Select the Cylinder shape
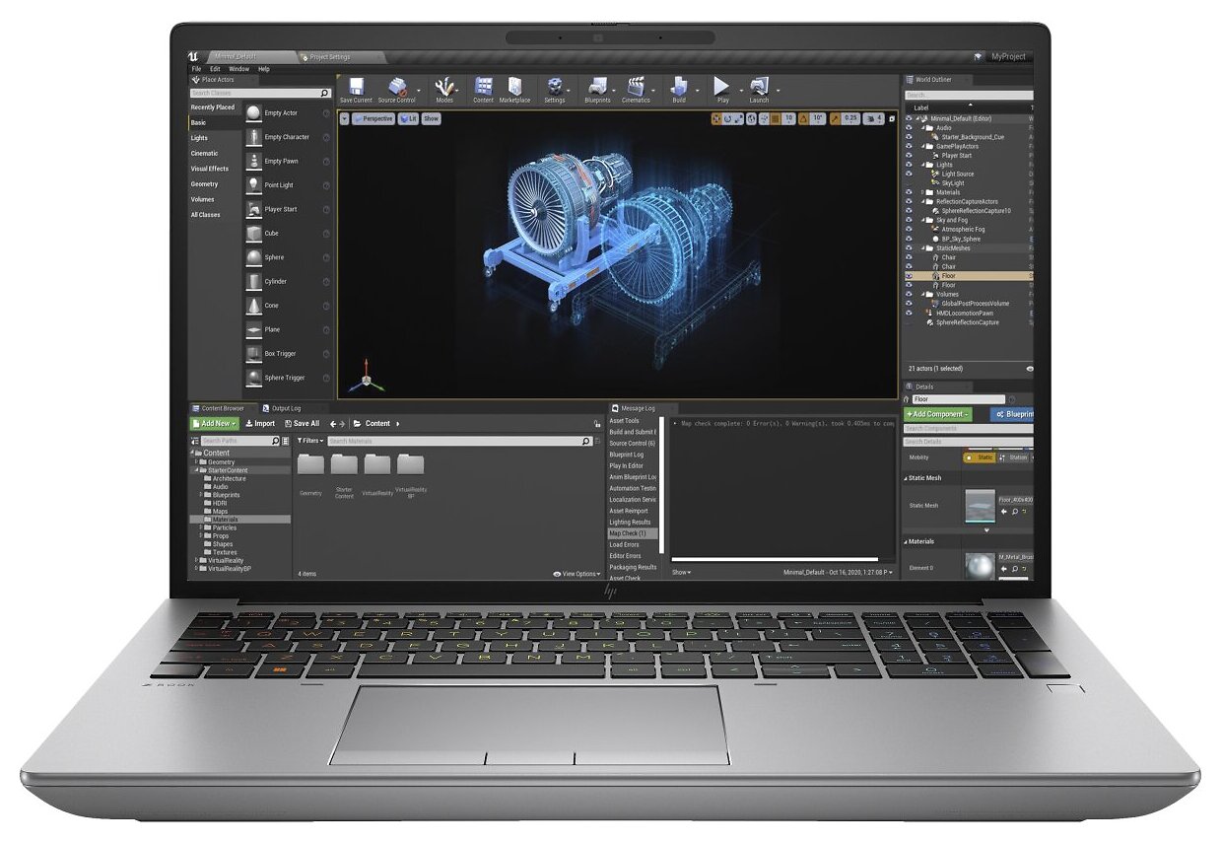This screenshot has width=1222, height=842. pyautogui.click(x=287, y=281)
